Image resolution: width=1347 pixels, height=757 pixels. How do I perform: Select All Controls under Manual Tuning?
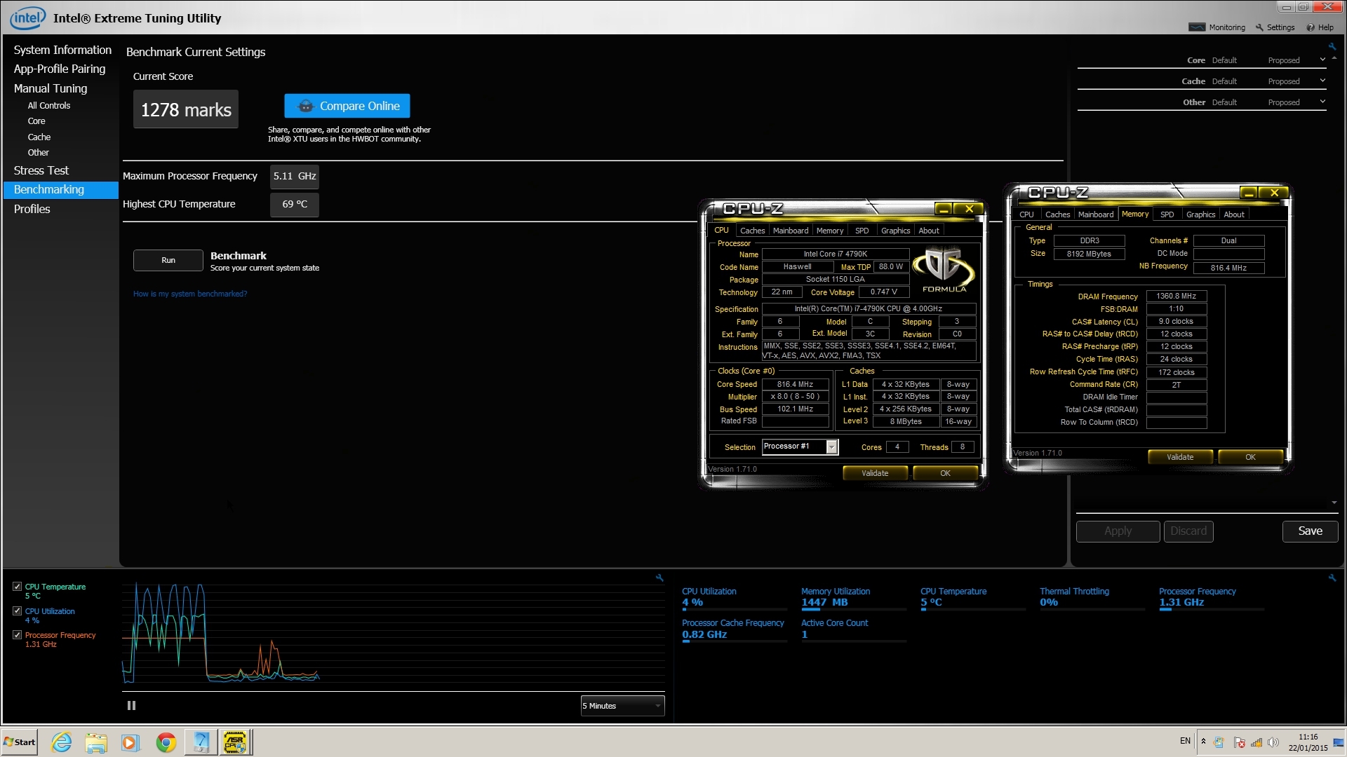(49, 106)
